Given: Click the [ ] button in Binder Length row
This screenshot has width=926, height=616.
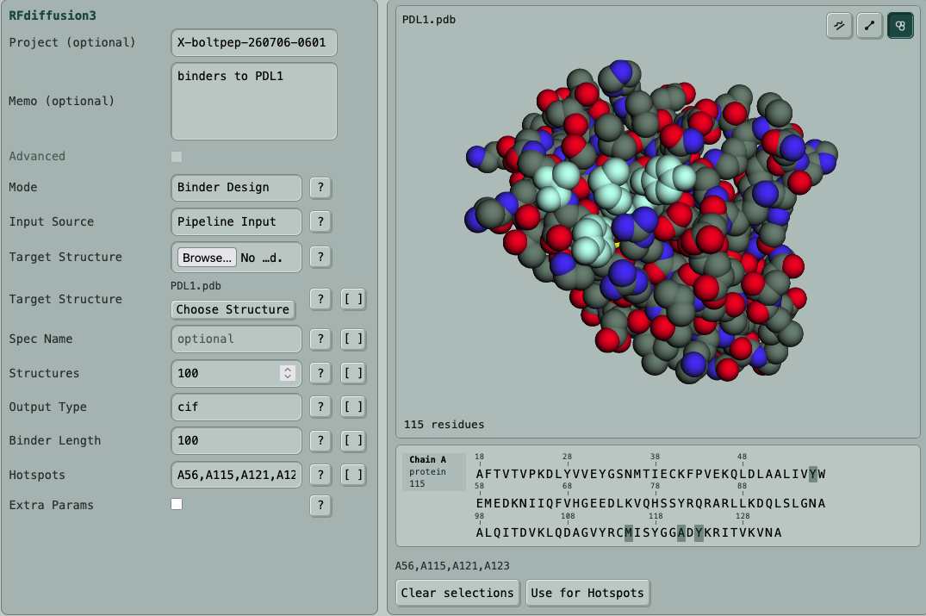Looking at the screenshot, I should [x=353, y=440].
